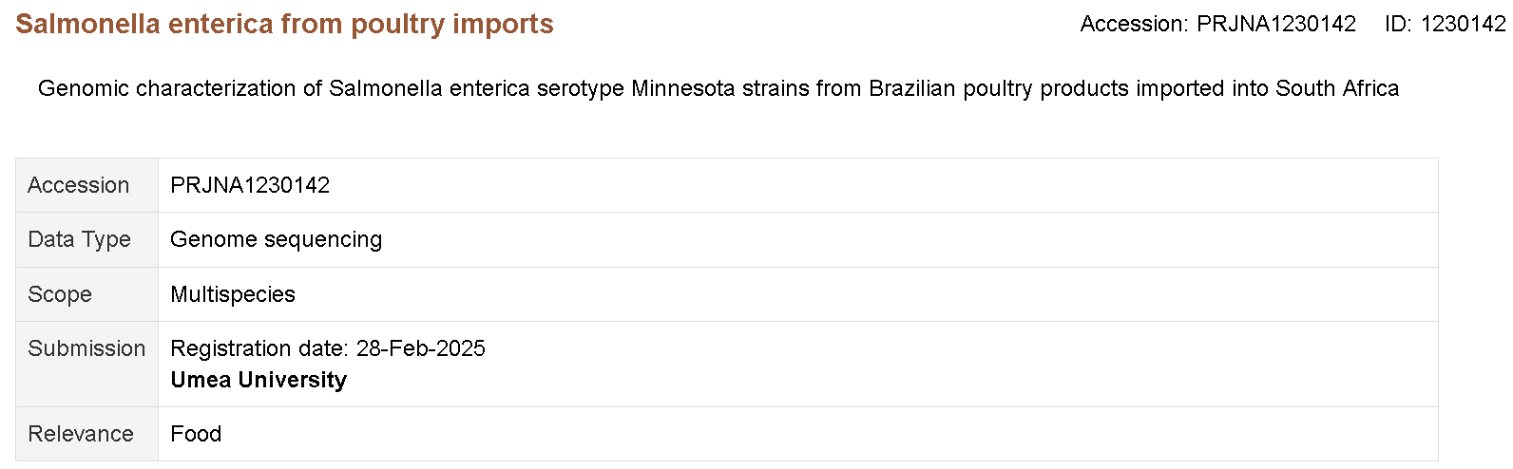1513x469 pixels.
Task: Click the bold 'Umea University' submitter name
Action: click(x=259, y=380)
